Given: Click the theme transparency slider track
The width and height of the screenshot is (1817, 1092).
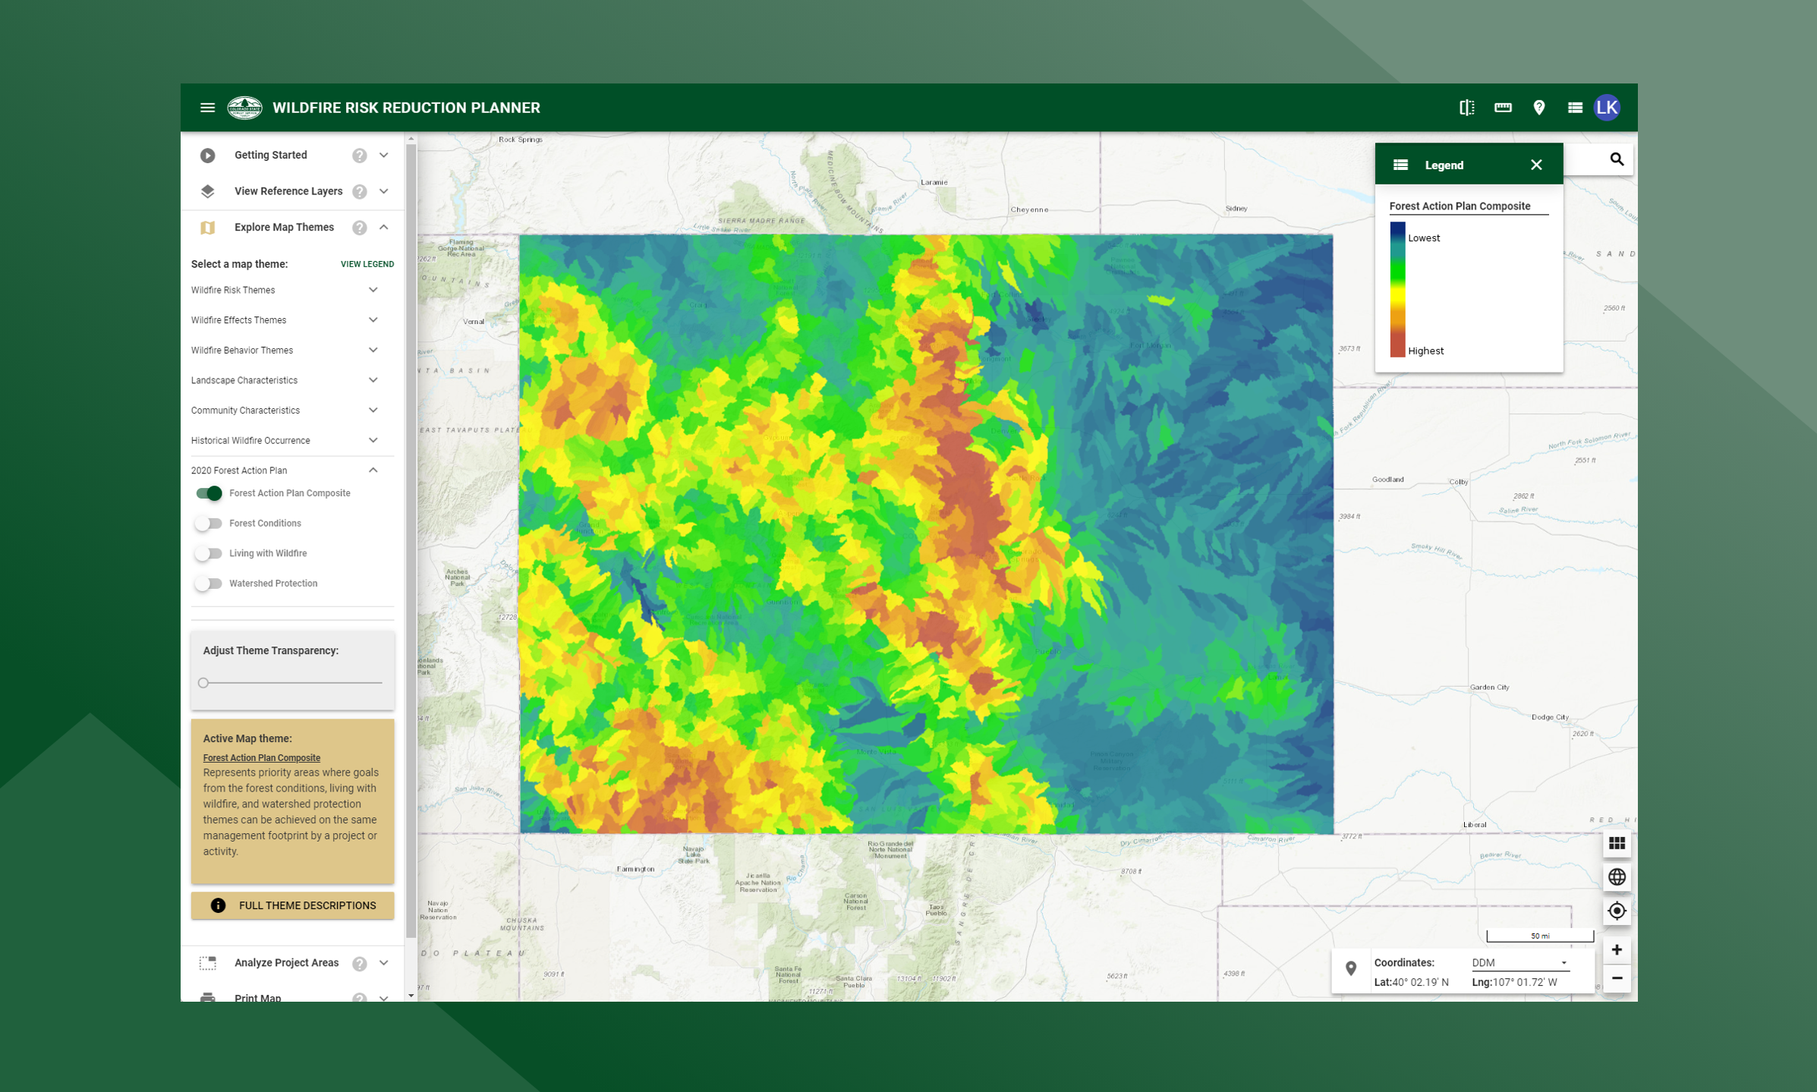Looking at the screenshot, I should [293, 683].
